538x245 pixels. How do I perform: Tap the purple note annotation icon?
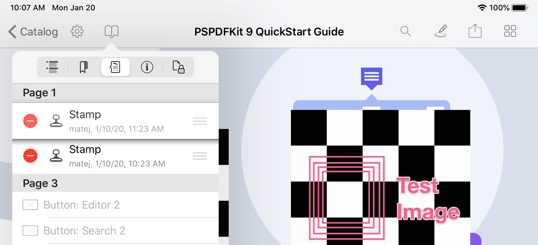(x=372, y=77)
